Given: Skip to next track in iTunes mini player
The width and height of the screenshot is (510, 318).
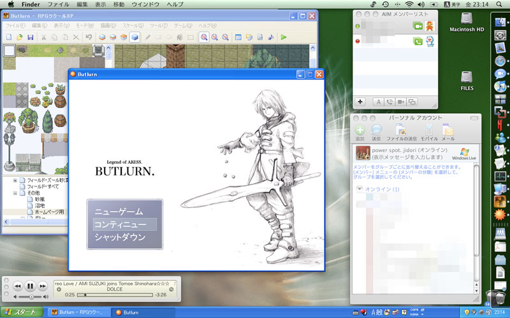Looking at the screenshot, I should pyautogui.click(x=43, y=286).
